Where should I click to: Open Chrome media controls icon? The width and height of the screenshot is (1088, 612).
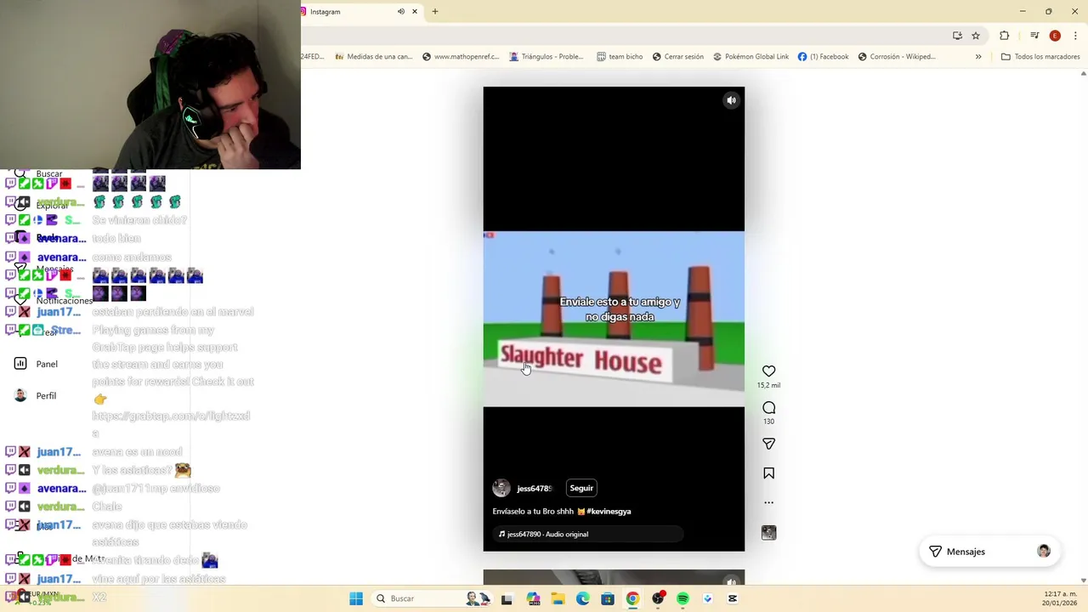[1034, 36]
